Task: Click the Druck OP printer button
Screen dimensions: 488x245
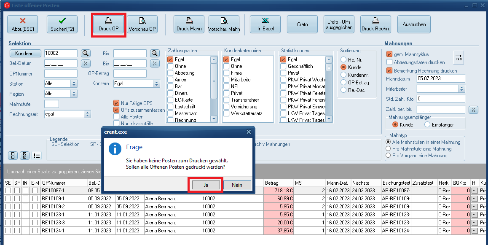Action: (108, 24)
